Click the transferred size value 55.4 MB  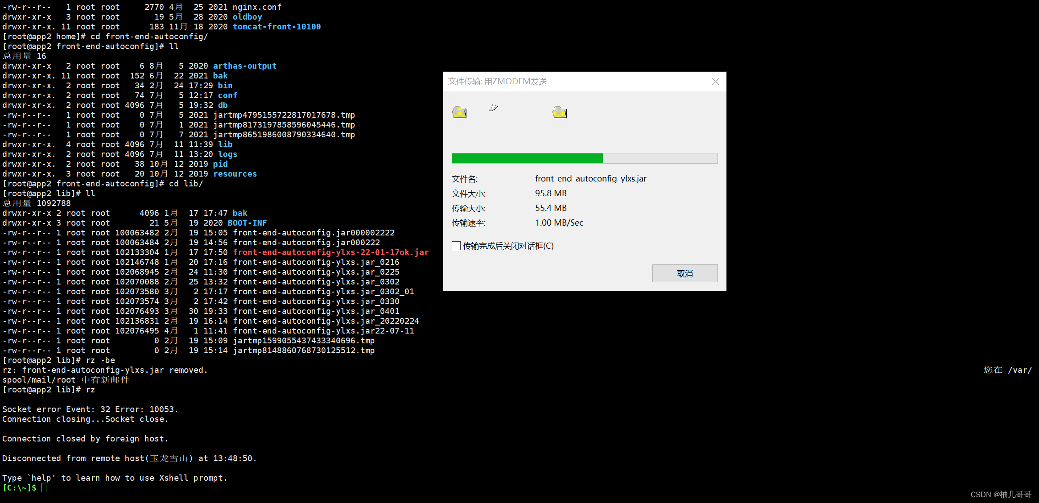click(x=551, y=208)
